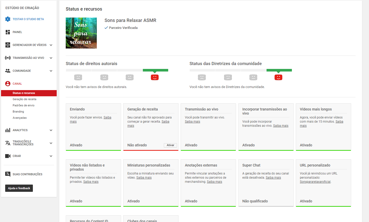Click Saiba mais in Super Chat card
The width and height of the screenshot is (369, 222).
coord(273,178)
